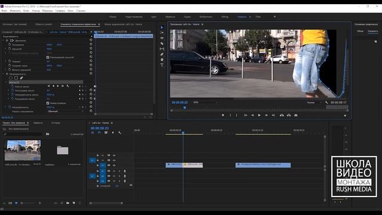Screen dimensions: 382x215
Task: Open the workspace overflow chevron menu
Action: (x=275, y=17)
